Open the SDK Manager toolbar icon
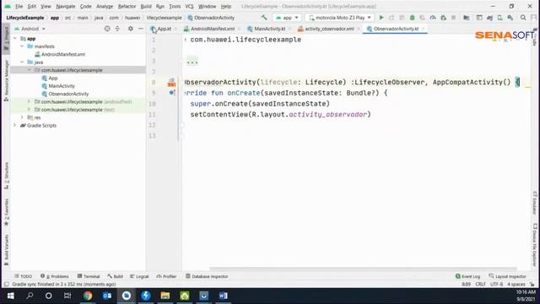 tap(510, 18)
